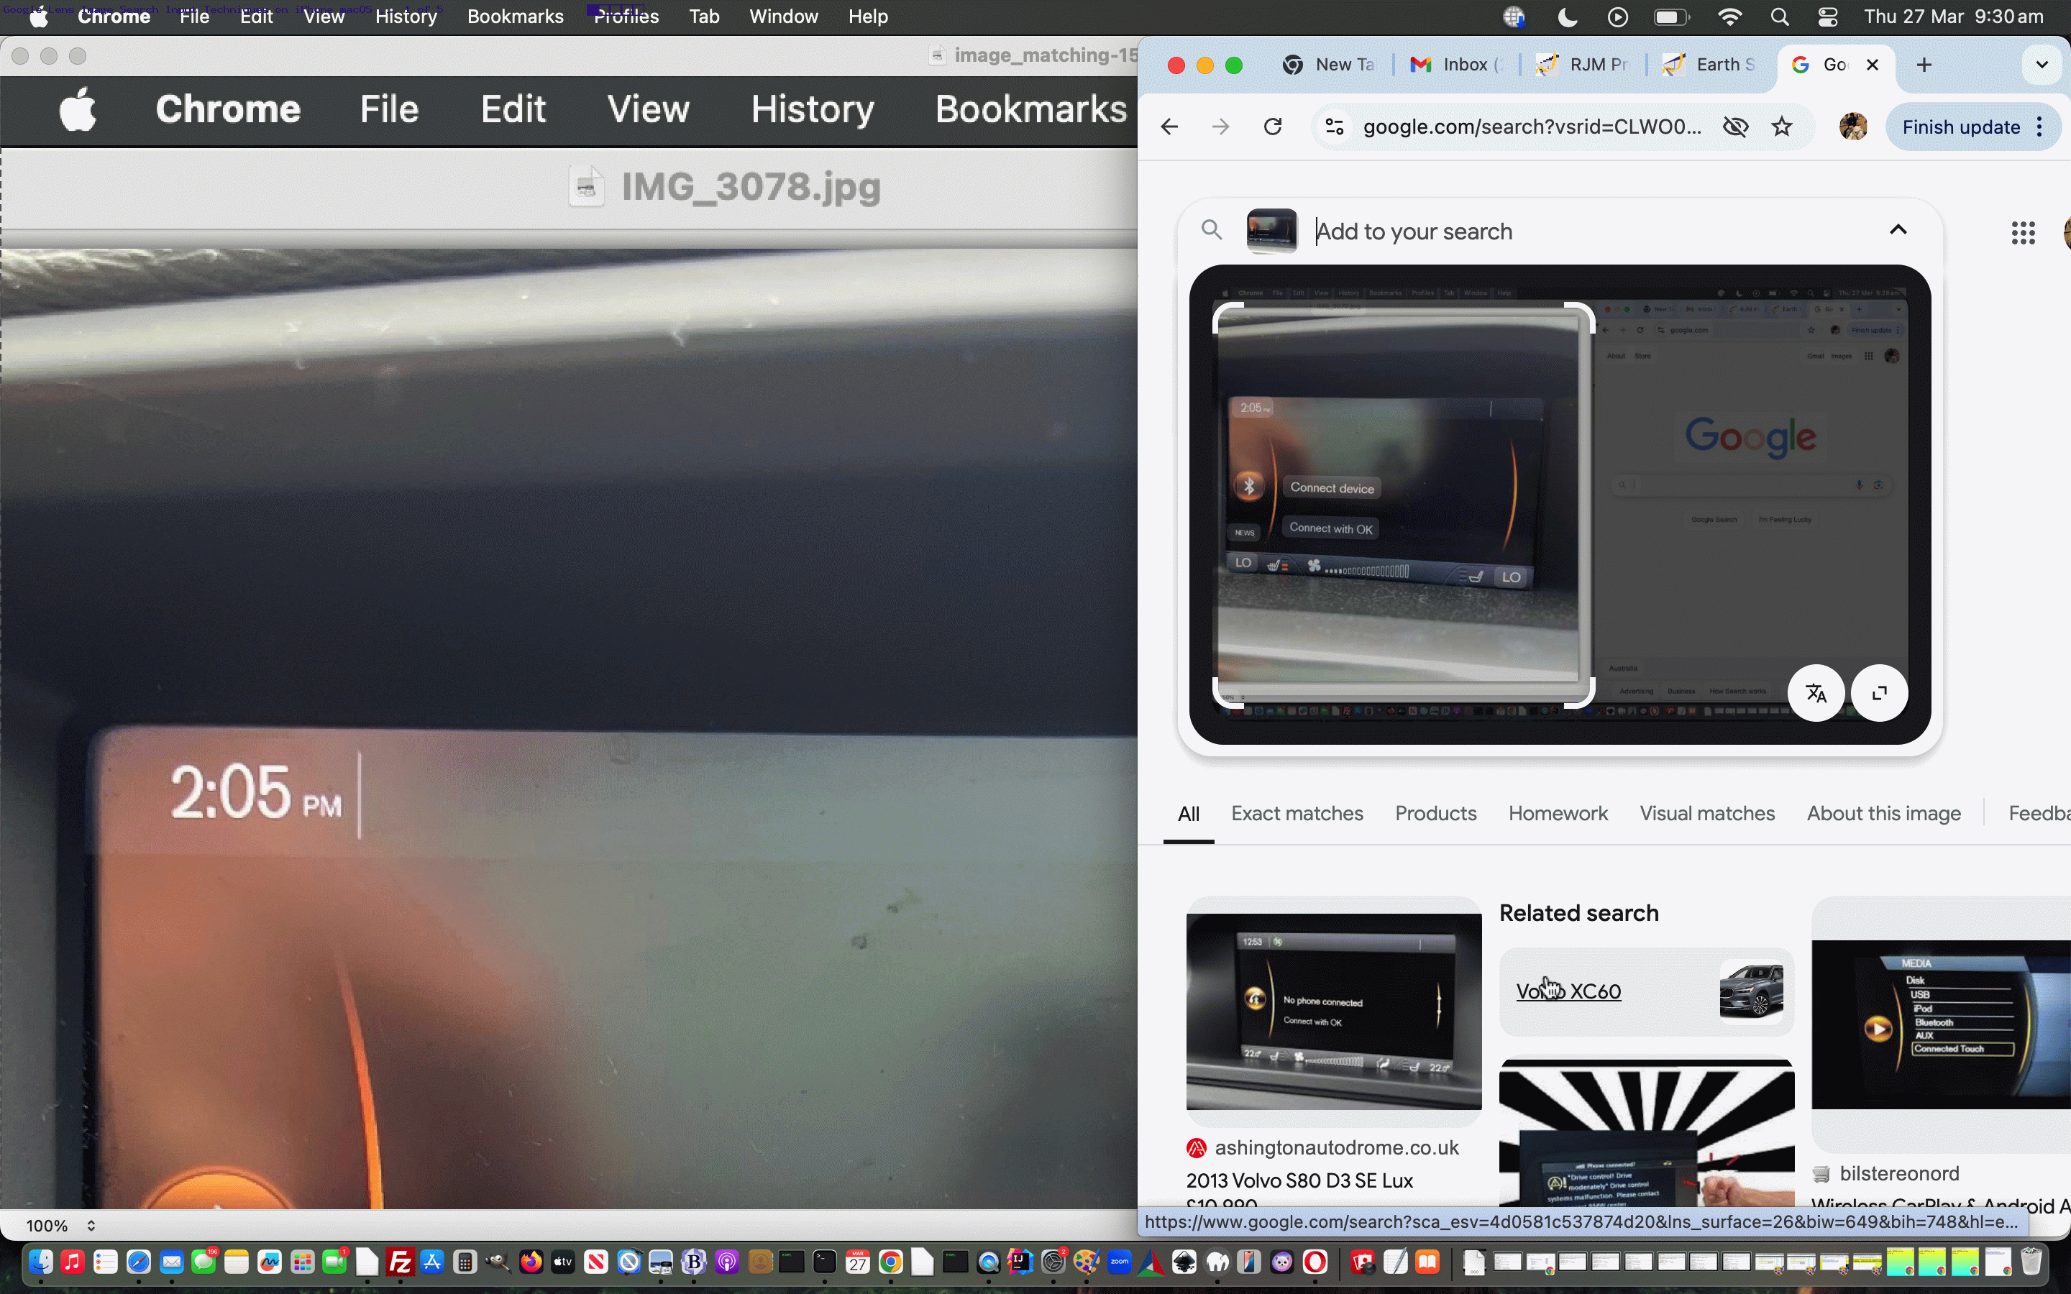Click the forward navigation arrow in Chrome
2071x1294 pixels.
pos(1221,127)
